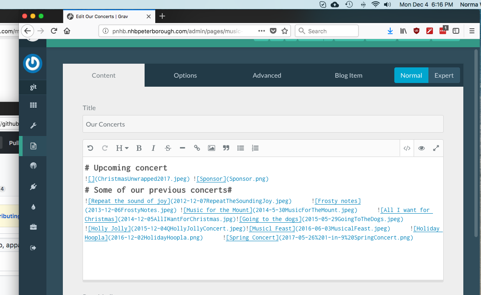Click the undo icon in editor toolbar

click(90, 148)
